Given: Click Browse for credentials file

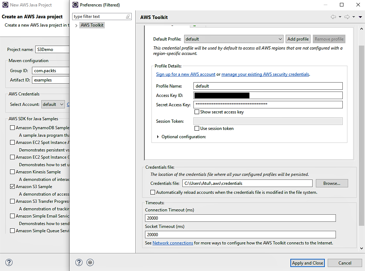Looking at the screenshot, I should (332, 183).
